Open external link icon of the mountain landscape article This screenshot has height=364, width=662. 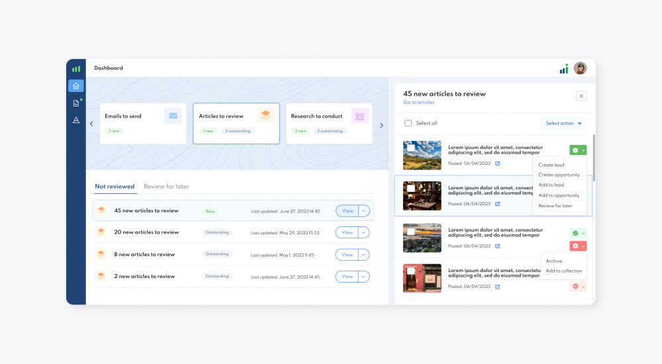click(497, 163)
